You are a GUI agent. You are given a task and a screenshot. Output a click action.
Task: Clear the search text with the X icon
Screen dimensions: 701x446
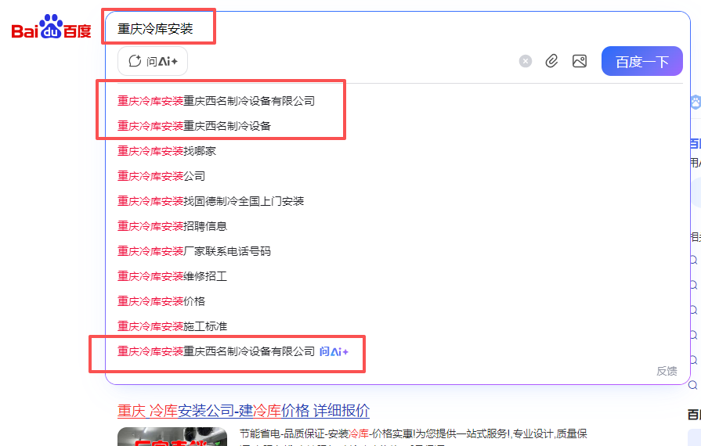[526, 61]
